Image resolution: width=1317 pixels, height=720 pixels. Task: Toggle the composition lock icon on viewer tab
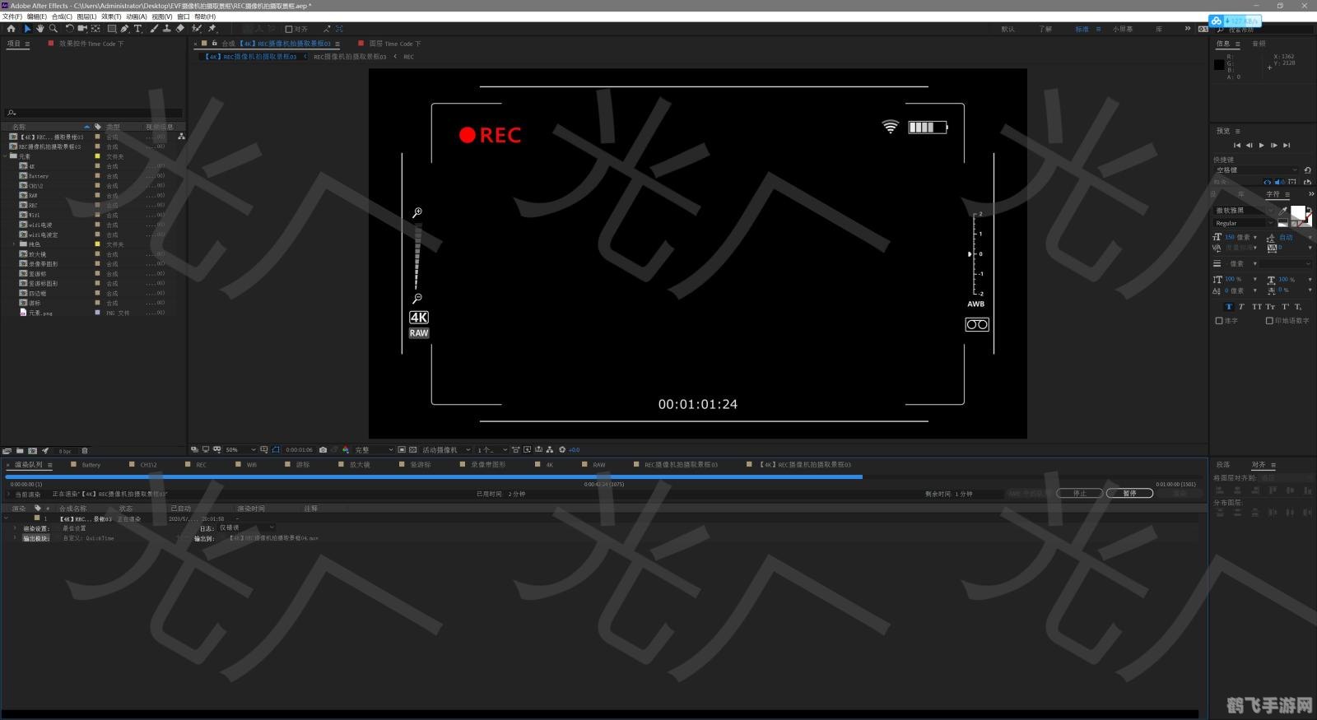(x=214, y=44)
